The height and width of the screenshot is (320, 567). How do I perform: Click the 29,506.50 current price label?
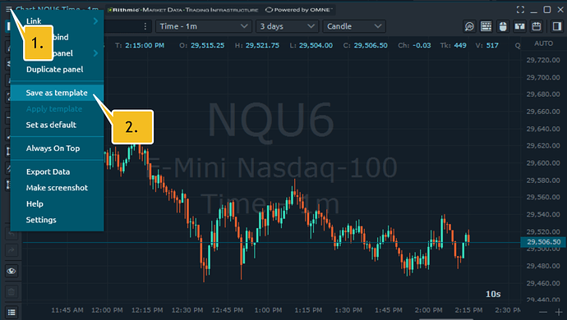click(543, 242)
